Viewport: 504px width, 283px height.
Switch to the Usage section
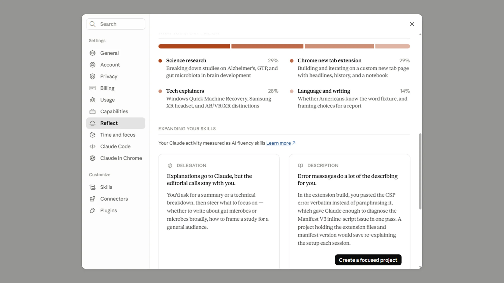coord(116,100)
